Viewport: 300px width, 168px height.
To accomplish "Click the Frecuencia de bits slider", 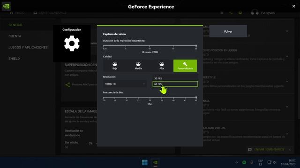I will [x=150, y=98].
